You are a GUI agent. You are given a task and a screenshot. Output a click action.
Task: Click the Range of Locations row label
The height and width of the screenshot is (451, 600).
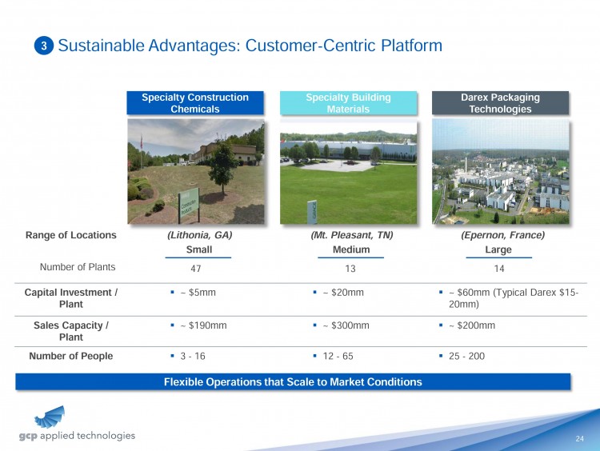click(71, 235)
